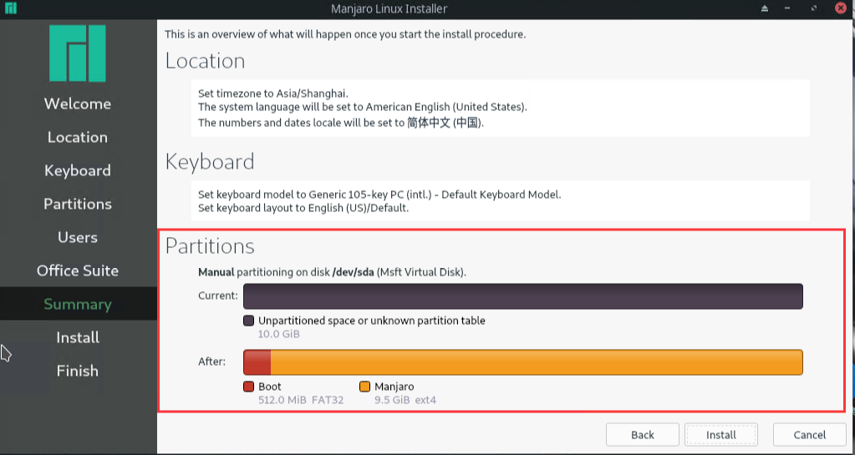Click the up-arrow icon in the title bar
The image size is (855, 455).
point(764,8)
